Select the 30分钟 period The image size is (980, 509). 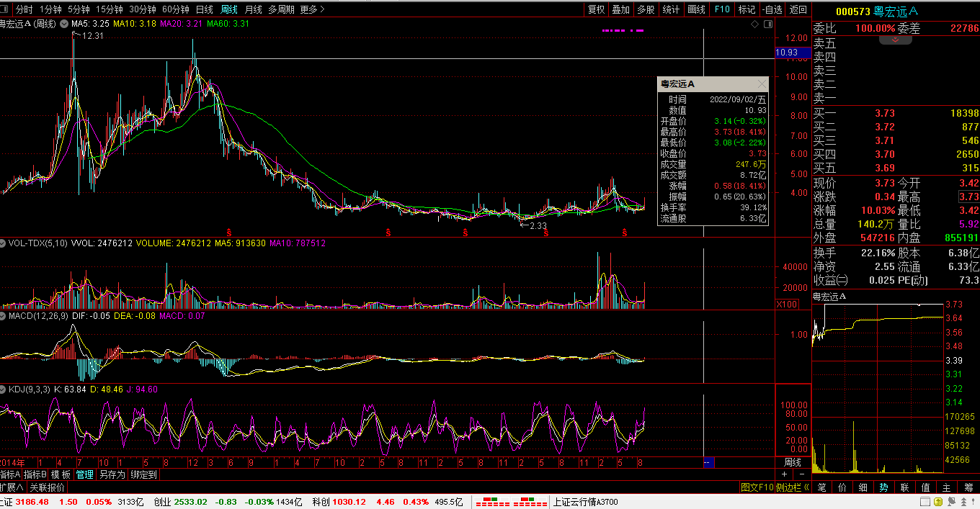click(x=143, y=9)
